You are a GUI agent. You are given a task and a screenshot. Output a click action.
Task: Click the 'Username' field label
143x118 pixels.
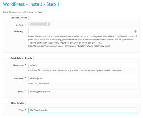[18, 65]
